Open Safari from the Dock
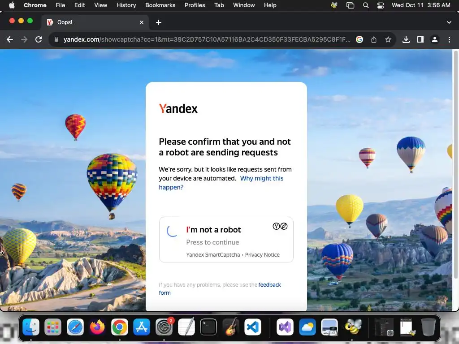Viewport: 459px width, 344px height. (x=75, y=327)
